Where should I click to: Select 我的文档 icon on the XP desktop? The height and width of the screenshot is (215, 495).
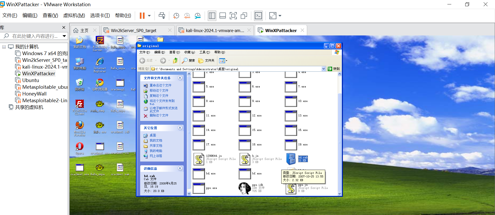[79, 42]
